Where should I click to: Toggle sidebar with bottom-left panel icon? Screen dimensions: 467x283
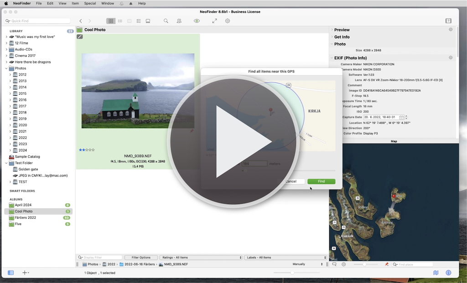11,273
